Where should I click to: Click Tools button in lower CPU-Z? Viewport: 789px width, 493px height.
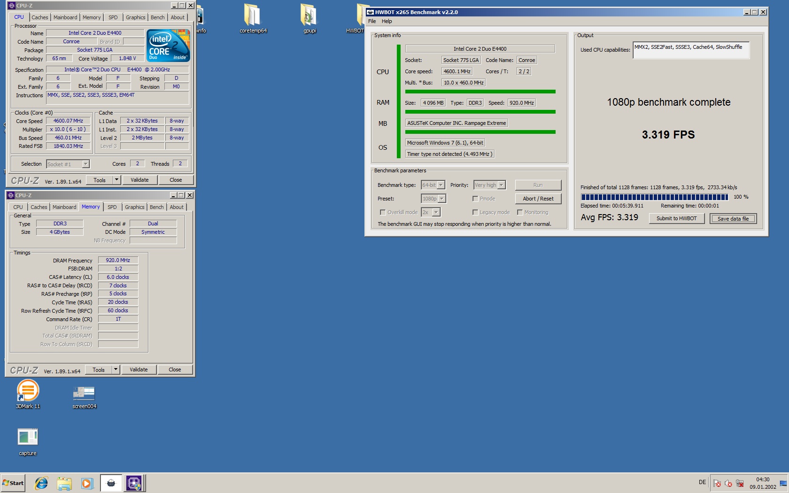click(x=99, y=370)
